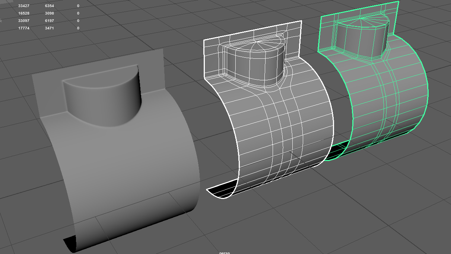Click the value 6354 in the HUD
Viewport: 451px width, 254px height.
[x=50, y=6]
